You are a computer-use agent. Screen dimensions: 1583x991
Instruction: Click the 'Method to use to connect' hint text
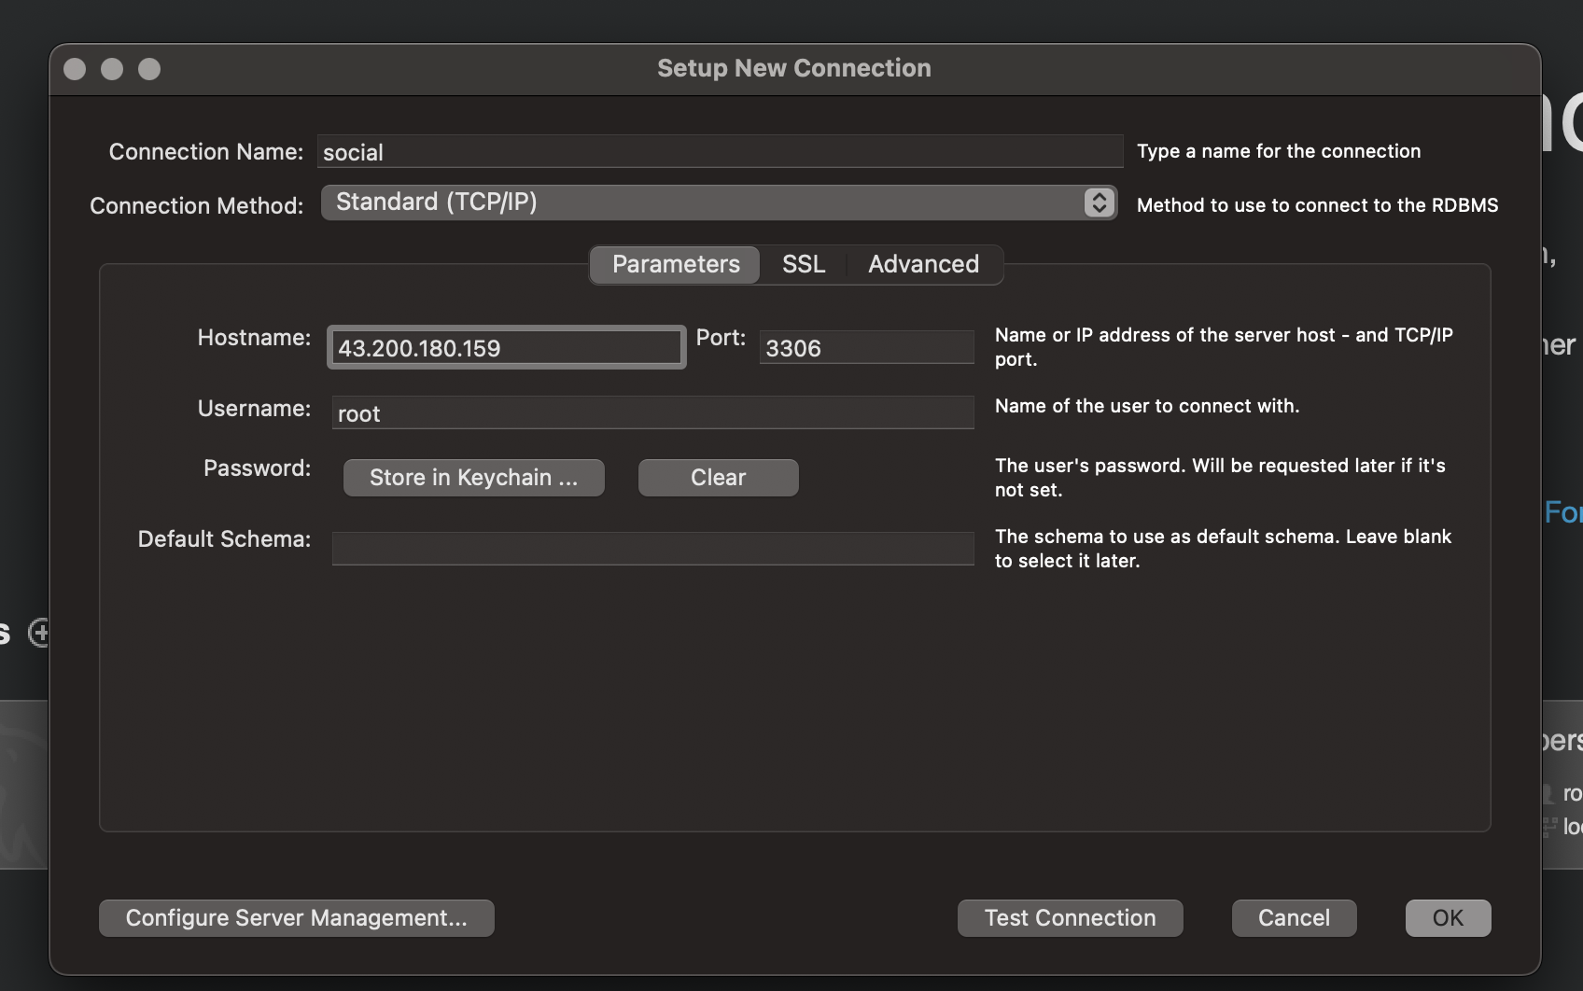(x=1318, y=205)
